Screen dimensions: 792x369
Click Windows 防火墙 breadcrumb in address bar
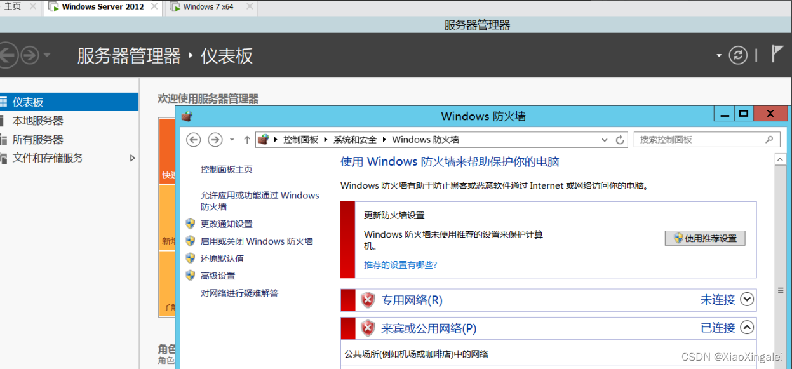[x=426, y=140]
